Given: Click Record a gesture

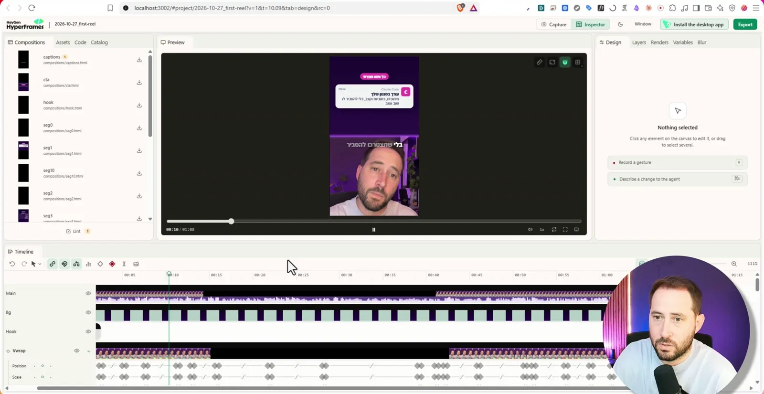Looking at the screenshot, I should pos(677,162).
